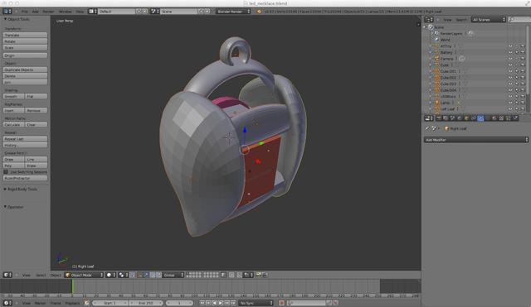Open the Texture properties tab icon
This screenshot has width=531, height=307.
point(501,118)
